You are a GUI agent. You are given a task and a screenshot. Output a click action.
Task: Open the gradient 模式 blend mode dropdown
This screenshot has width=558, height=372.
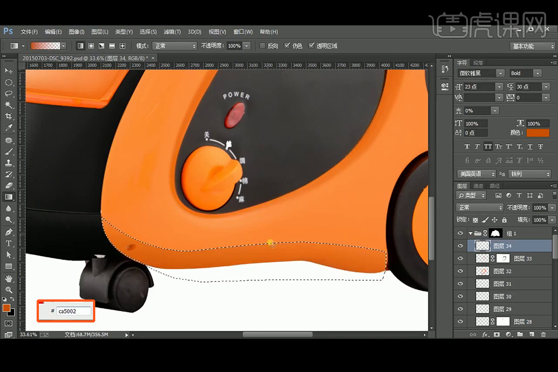pos(175,46)
